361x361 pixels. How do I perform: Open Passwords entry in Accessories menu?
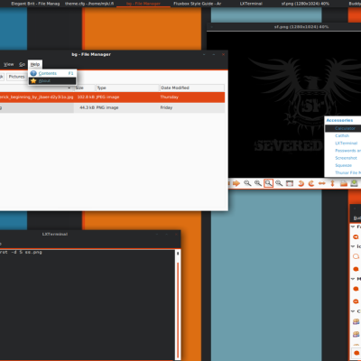pos(343,151)
